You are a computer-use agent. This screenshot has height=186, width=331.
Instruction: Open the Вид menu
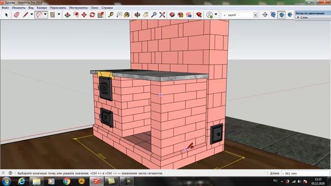coord(31,8)
